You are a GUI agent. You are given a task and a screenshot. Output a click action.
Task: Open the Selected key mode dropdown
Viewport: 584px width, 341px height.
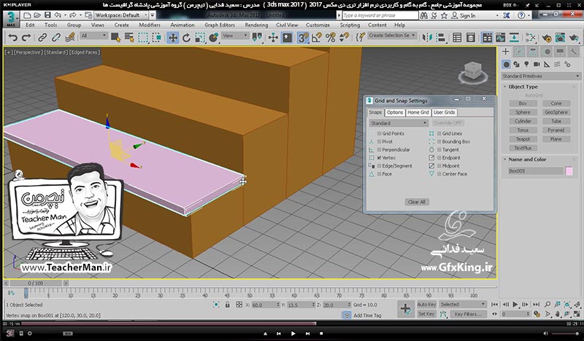[x=463, y=304]
